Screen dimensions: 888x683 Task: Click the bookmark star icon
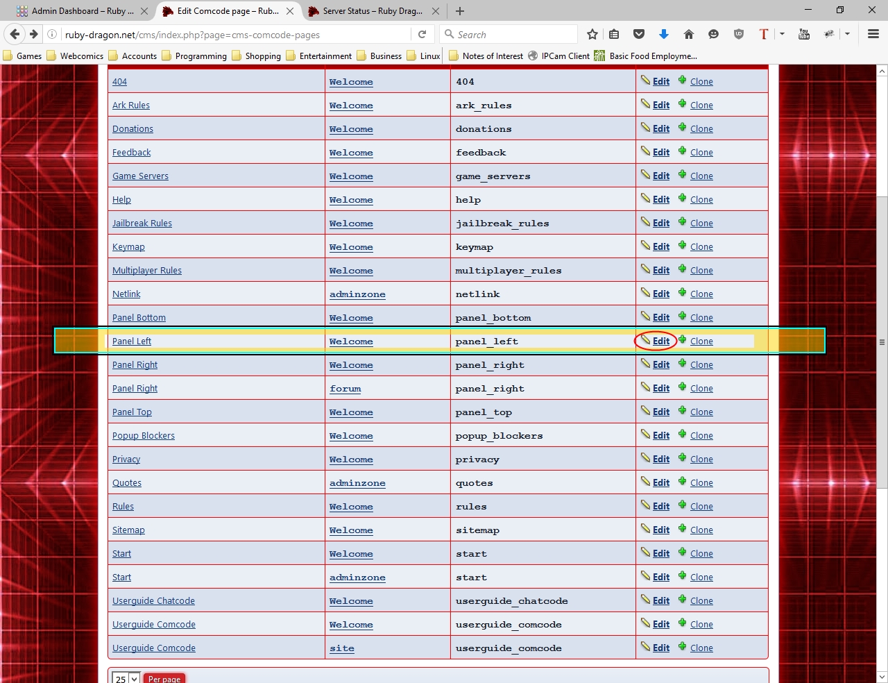[592, 34]
